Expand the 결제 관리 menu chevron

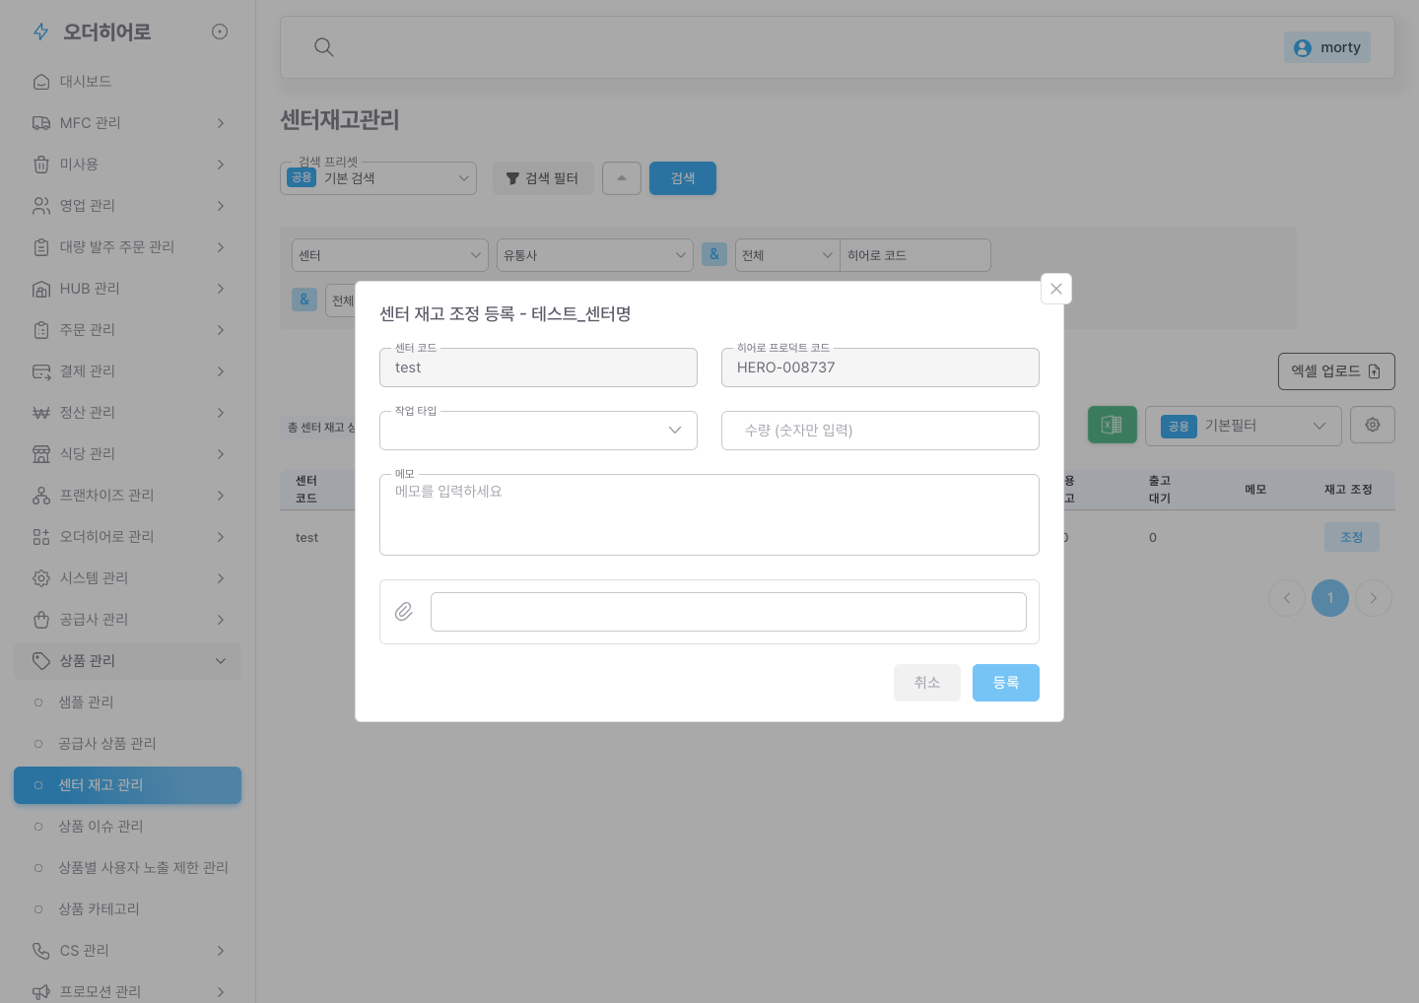(x=221, y=371)
